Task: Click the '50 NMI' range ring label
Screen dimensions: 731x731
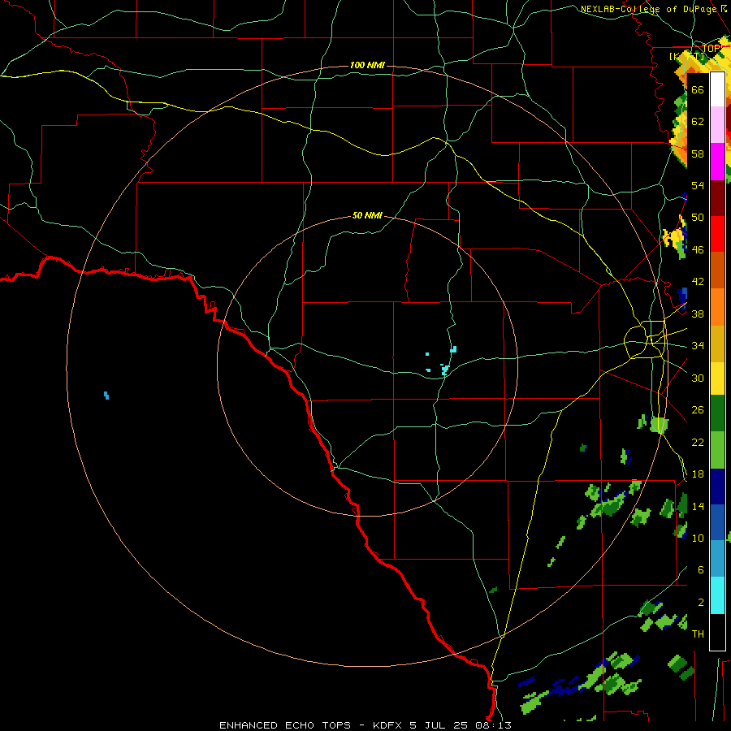Action: 367,215
